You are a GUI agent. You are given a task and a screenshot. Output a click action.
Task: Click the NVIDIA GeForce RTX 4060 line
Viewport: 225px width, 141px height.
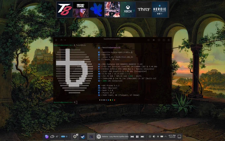pos(126,69)
